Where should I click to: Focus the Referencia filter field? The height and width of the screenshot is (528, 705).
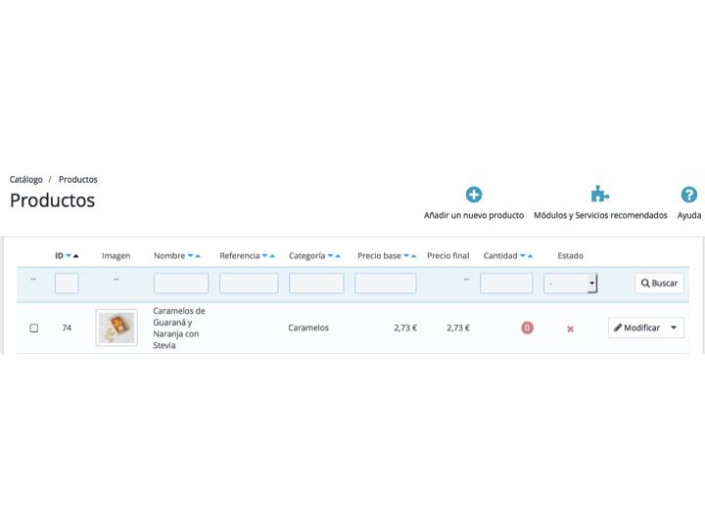pos(249,284)
